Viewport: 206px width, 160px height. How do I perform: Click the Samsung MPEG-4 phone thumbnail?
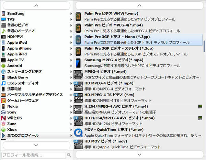tap(78, 63)
